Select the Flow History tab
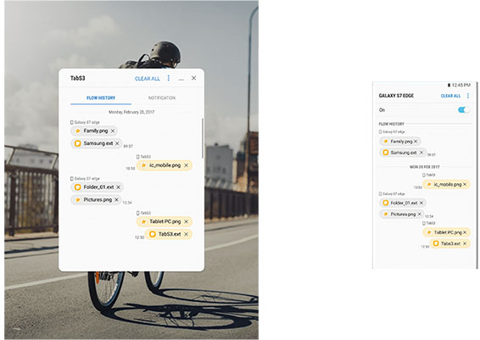 [x=101, y=98]
